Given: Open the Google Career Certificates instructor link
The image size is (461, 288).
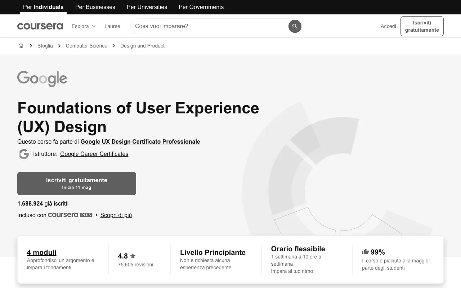Looking at the screenshot, I should click(x=94, y=154).
